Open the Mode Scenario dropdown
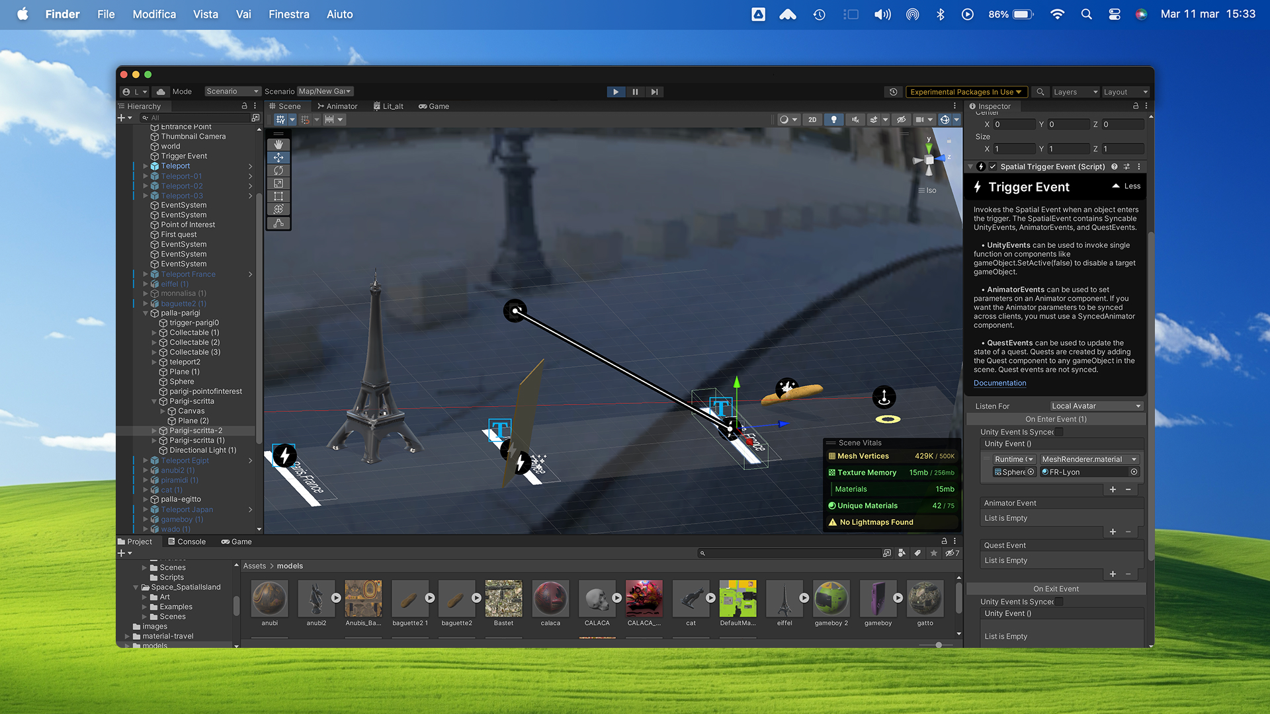1270x714 pixels. 232,91
